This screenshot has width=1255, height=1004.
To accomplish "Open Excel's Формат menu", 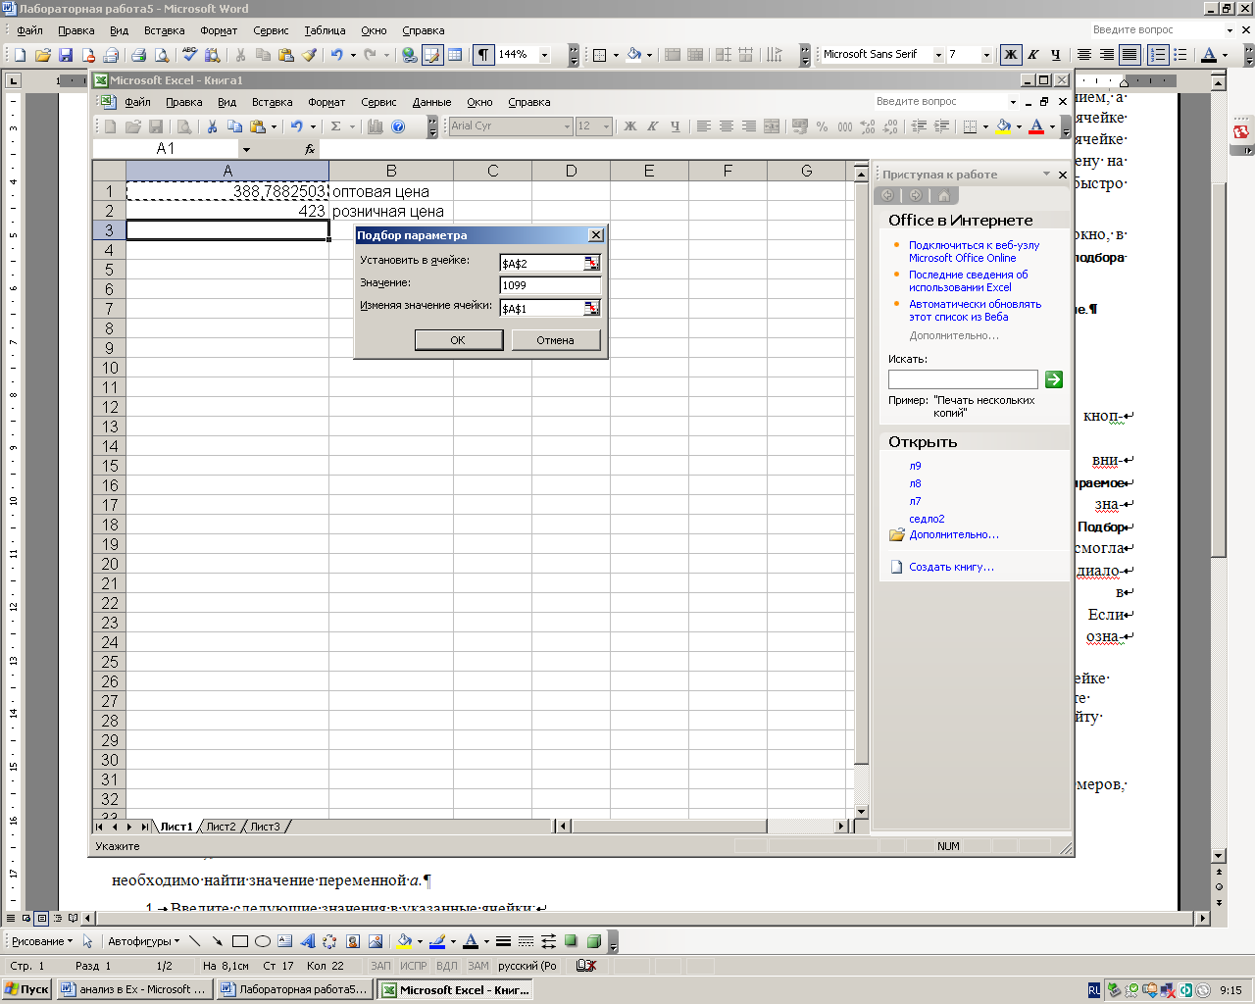I will coord(326,102).
